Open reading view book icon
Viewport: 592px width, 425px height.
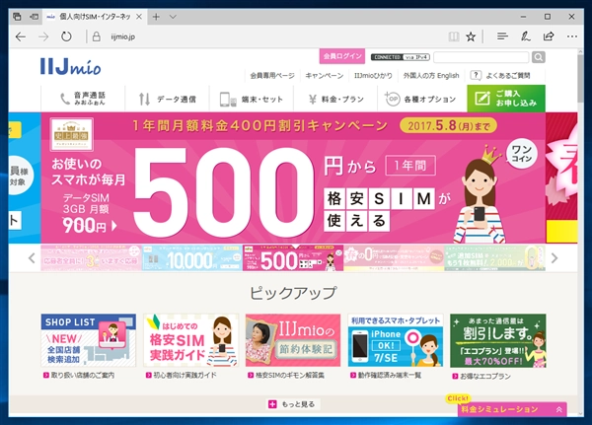click(454, 36)
